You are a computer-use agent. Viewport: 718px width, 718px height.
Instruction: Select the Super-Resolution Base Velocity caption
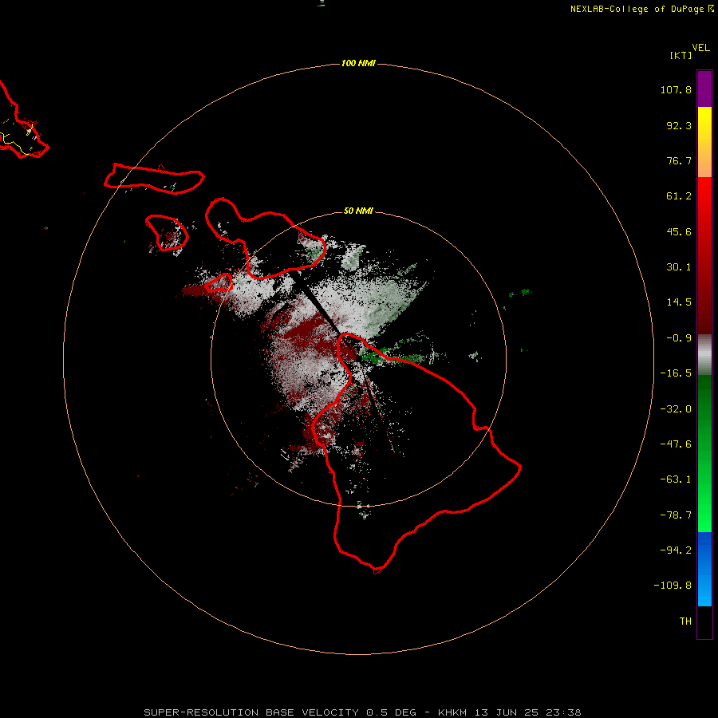coord(362,712)
